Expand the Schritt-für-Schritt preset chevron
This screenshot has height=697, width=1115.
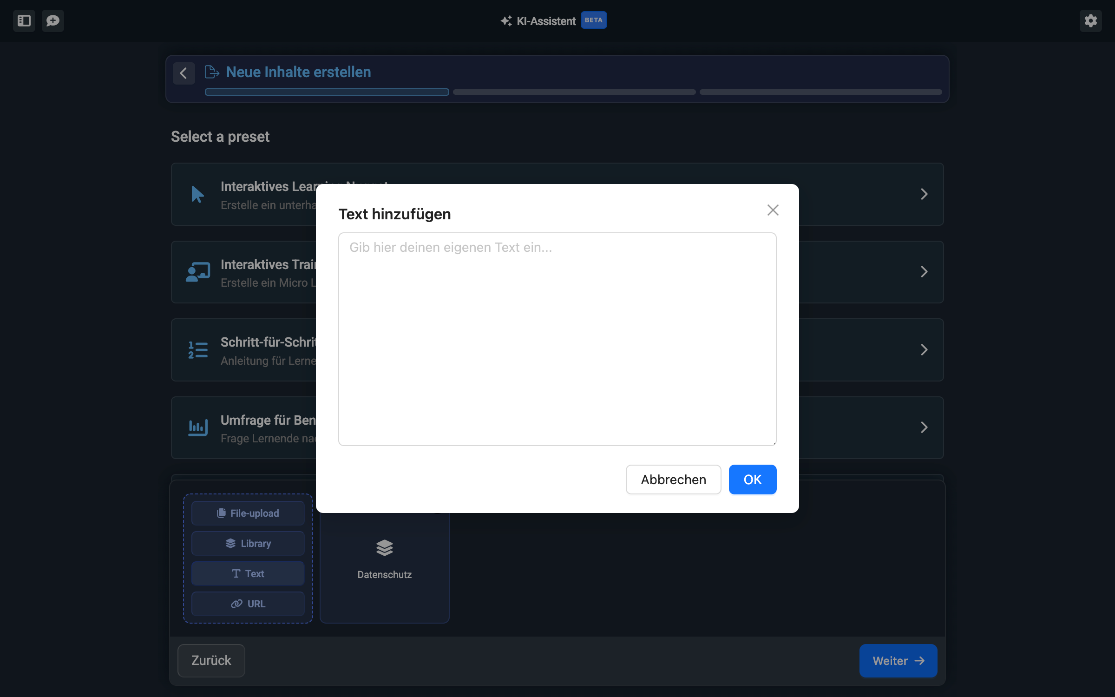[x=924, y=350]
